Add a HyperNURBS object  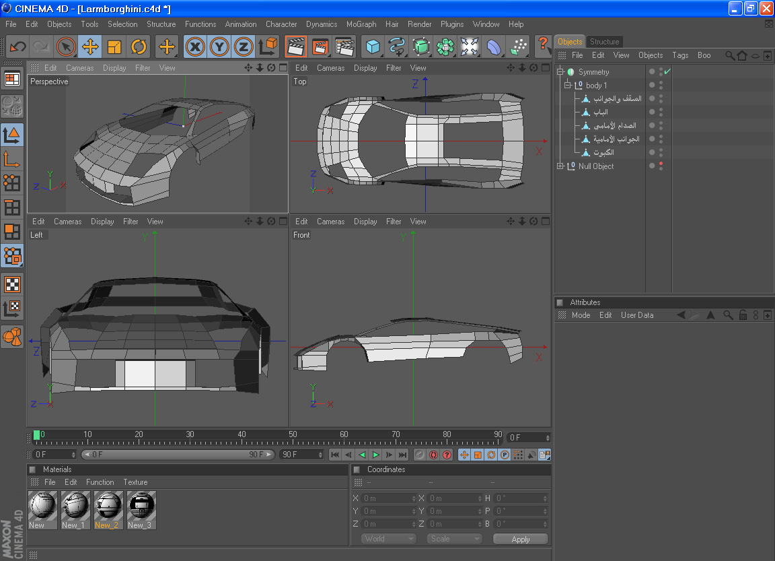(x=420, y=47)
